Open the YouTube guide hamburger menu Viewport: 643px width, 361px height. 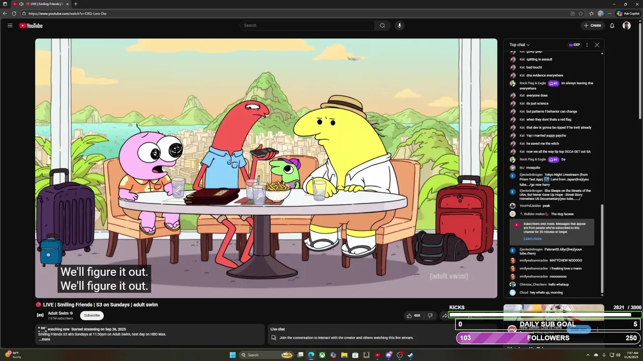10,26
